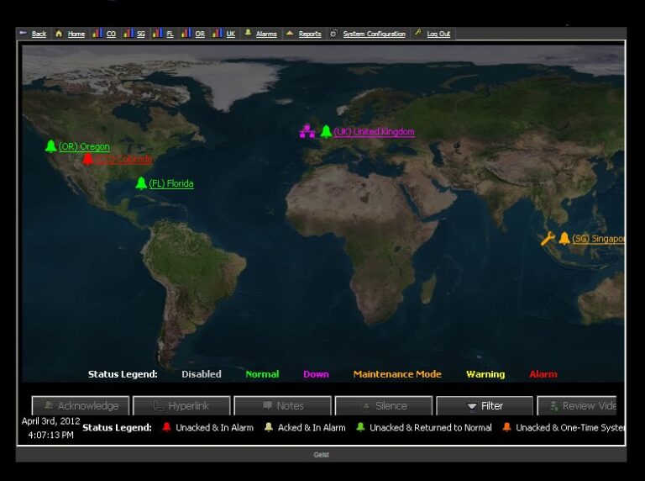Open the Alarms menu
This screenshot has height=481, width=645.
click(x=265, y=34)
